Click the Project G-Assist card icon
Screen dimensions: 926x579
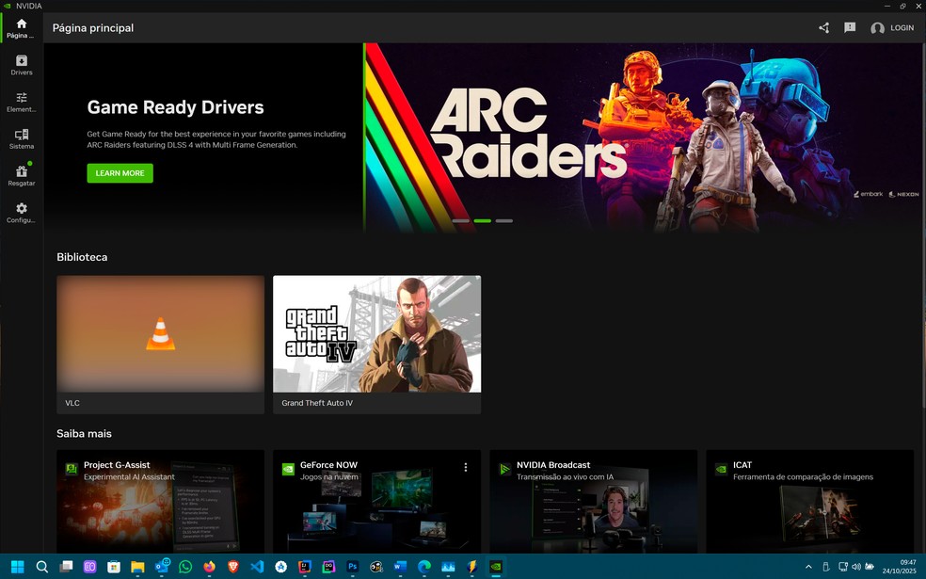tap(72, 469)
